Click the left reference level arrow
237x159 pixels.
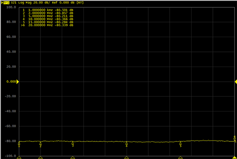[x=18, y=82]
